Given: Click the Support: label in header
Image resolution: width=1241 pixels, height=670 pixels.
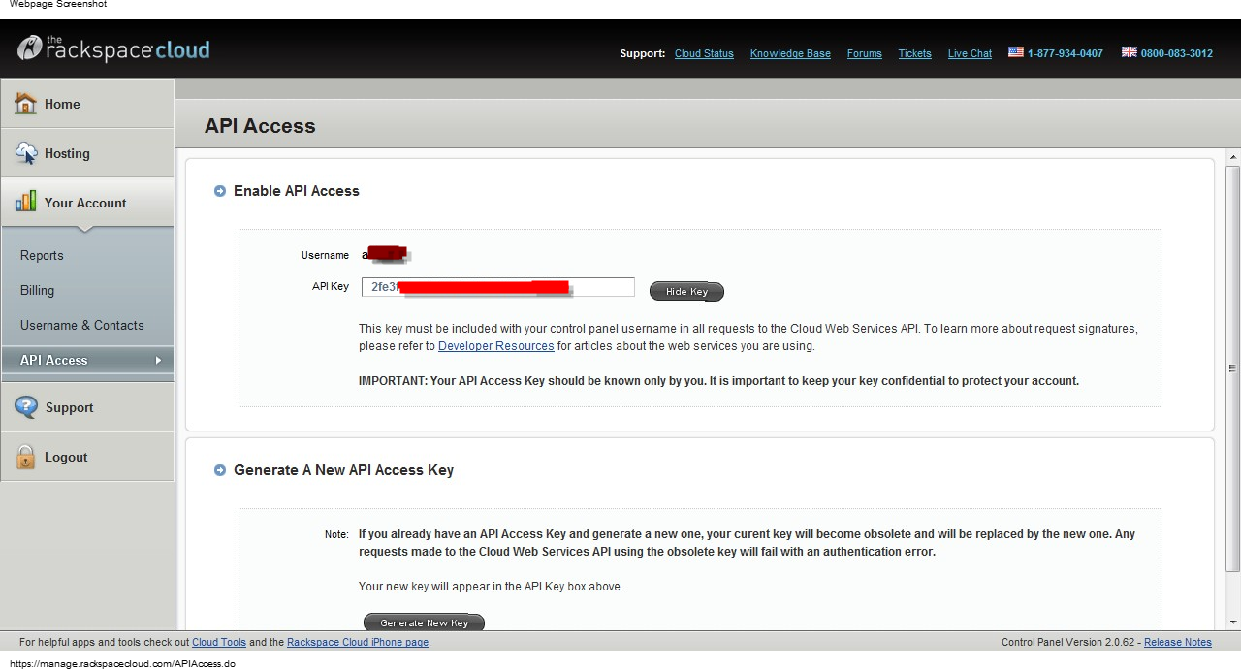Looking at the screenshot, I should (x=643, y=53).
